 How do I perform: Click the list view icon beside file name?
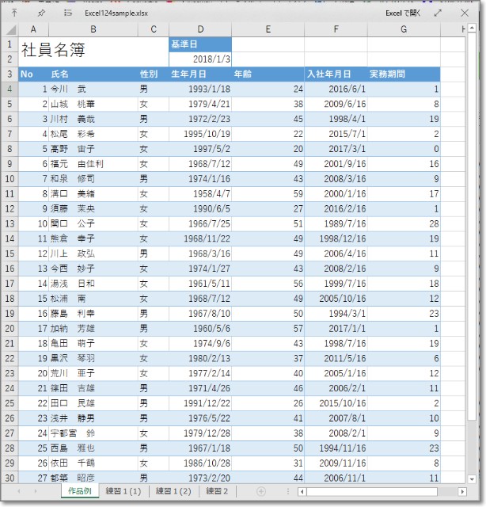pos(67,13)
